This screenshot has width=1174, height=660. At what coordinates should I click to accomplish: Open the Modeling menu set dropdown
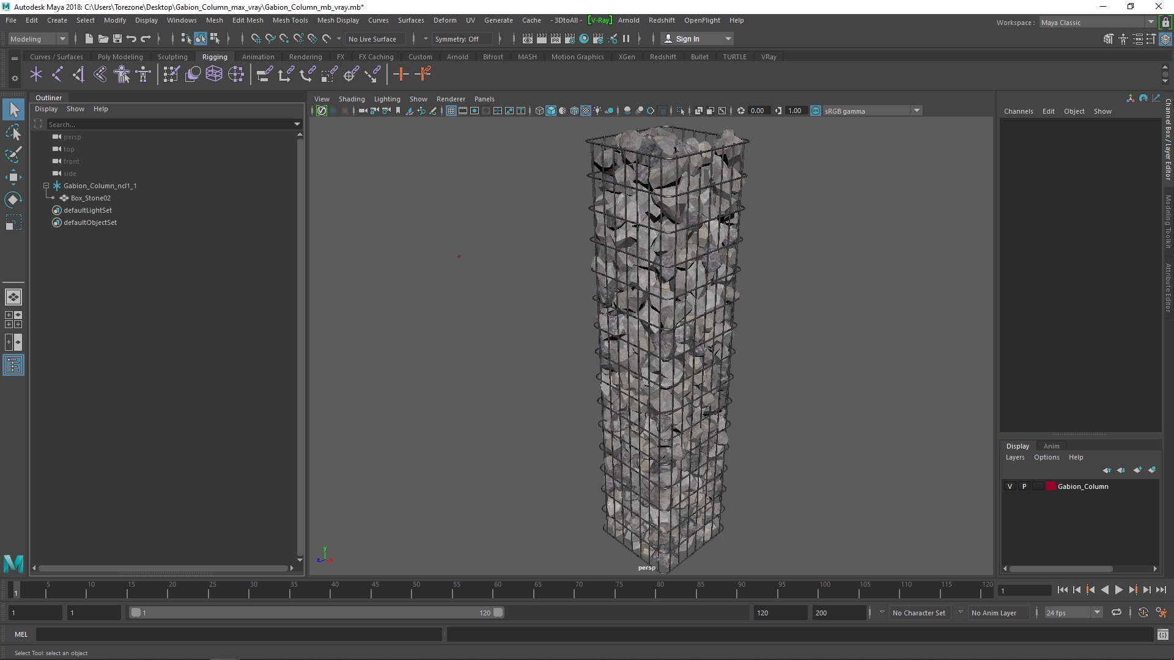click(38, 38)
